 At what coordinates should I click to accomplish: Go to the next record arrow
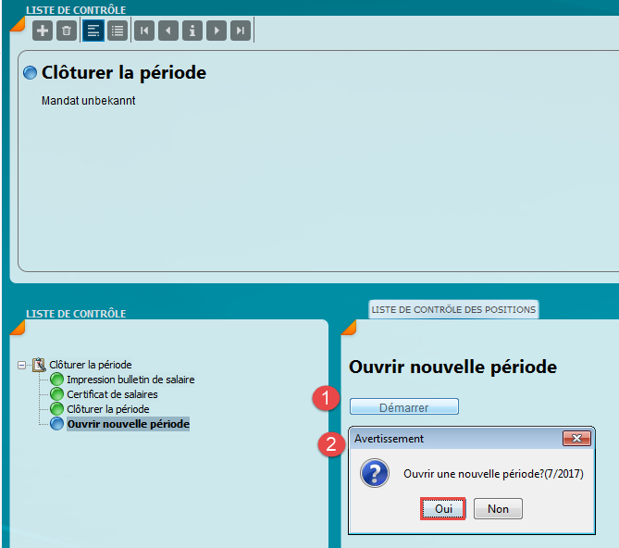coord(217,31)
